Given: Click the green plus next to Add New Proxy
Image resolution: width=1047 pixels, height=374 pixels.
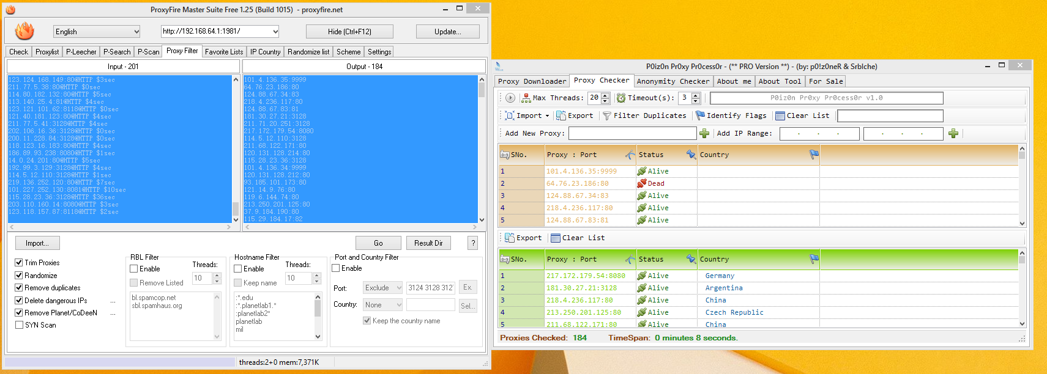Looking at the screenshot, I should 704,133.
